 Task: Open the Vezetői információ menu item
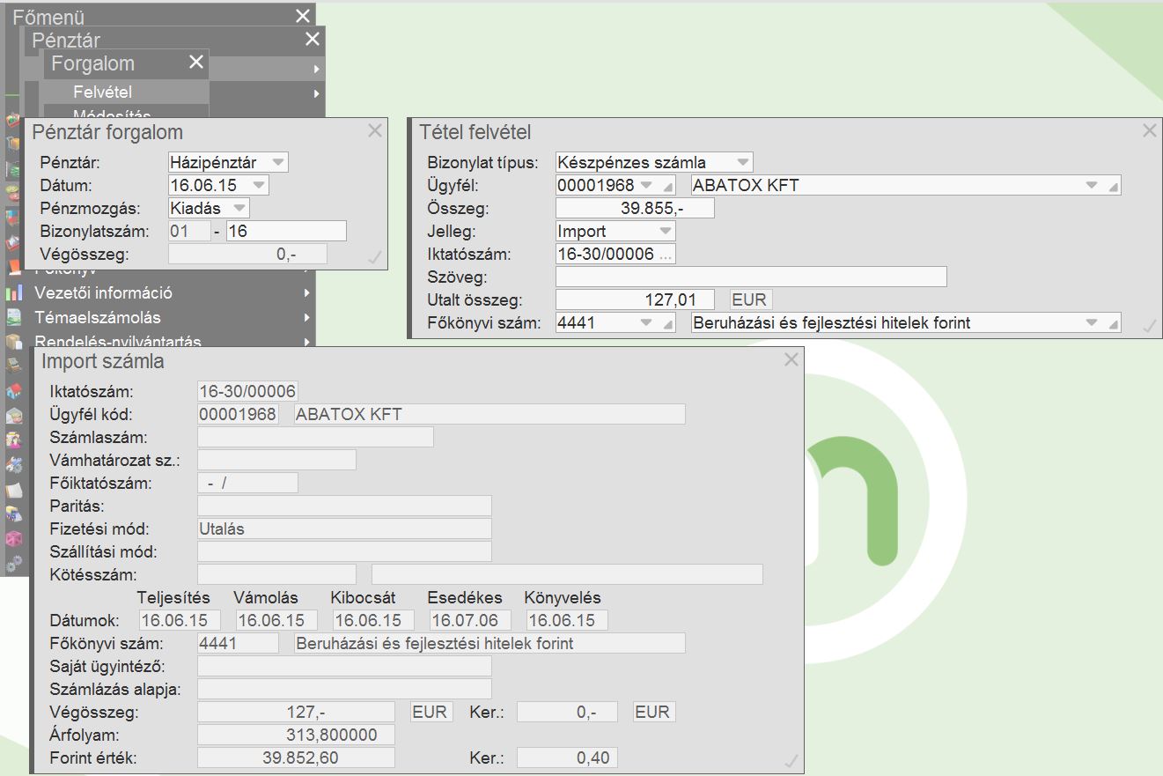tap(103, 293)
